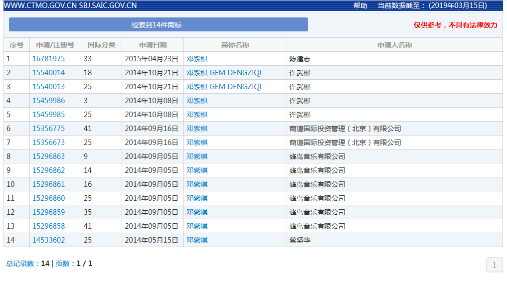This screenshot has height=283, width=507.
Task: Click the 国际分类 column header
Action: tap(101, 45)
